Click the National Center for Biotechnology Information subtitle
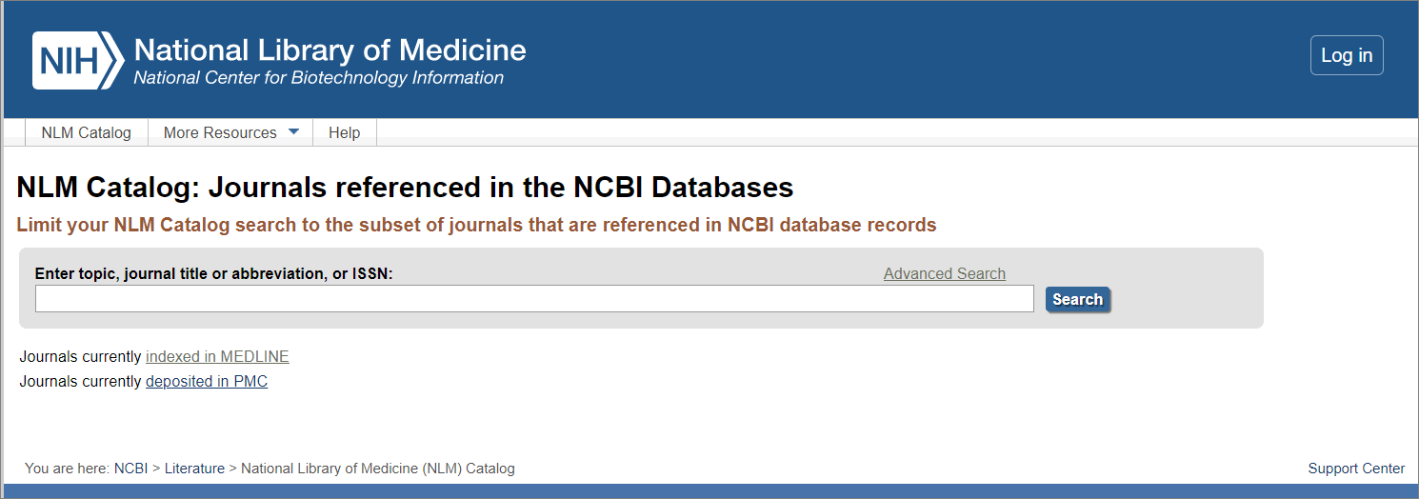This screenshot has height=499, width=1419. [x=318, y=78]
